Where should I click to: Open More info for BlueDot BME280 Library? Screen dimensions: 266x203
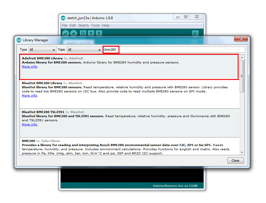pyautogui.click(x=29, y=96)
